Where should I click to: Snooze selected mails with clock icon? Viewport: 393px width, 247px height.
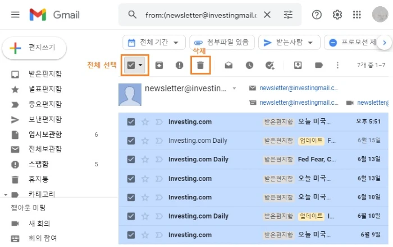click(x=249, y=65)
